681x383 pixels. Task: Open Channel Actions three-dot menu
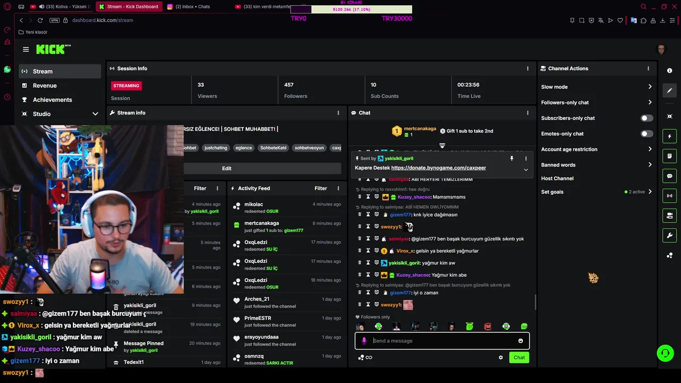tap(648, 69)
